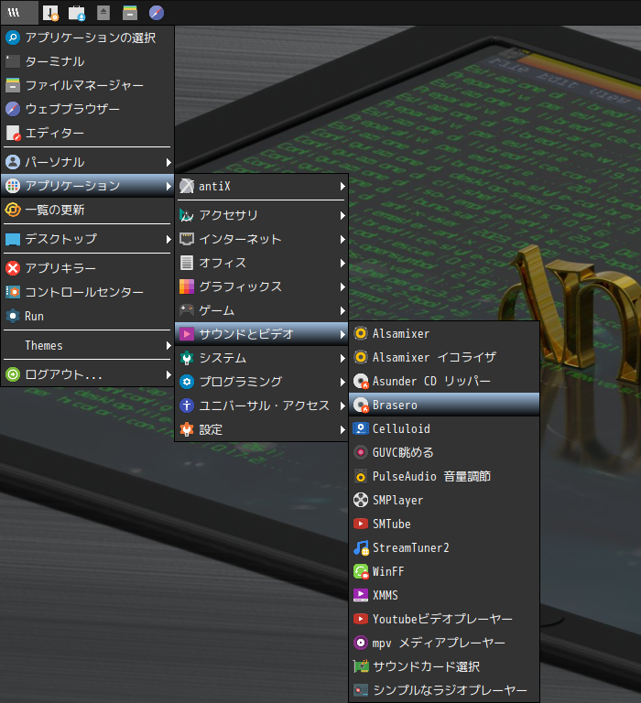The height and width of the screenshot is (703, 641).
Task: Launch ファイルマネージャー from the menu
Action: click(x=88, y=85)
